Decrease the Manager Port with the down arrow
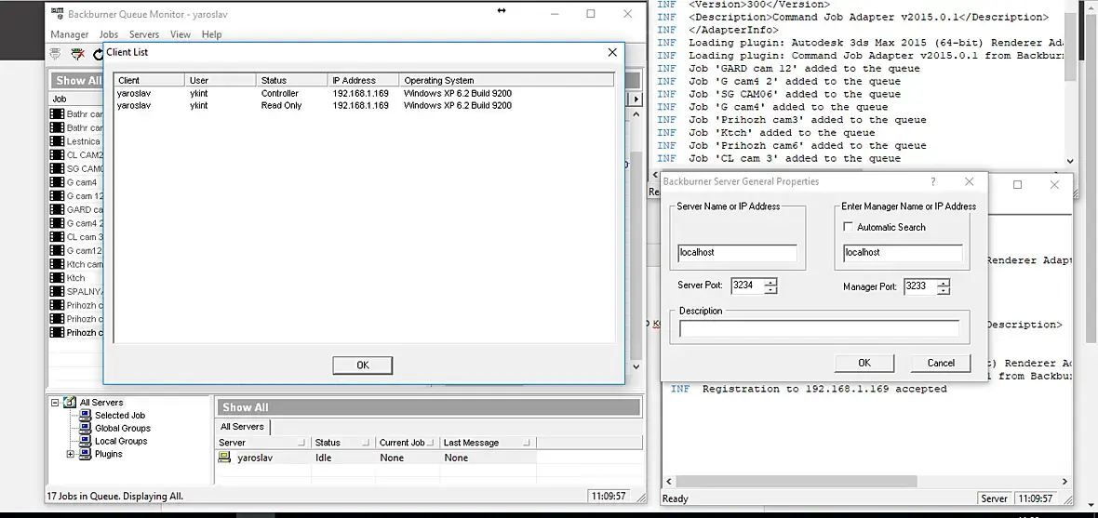Image resolution: width=1098 pixels, height=518 pixels. [944, 289]
